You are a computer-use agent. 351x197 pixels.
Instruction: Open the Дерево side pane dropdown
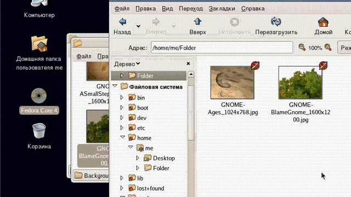tap(127, 64)
